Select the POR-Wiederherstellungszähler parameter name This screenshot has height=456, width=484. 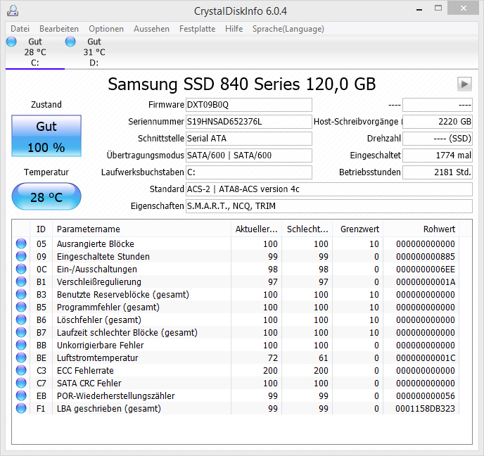[116, 395]
